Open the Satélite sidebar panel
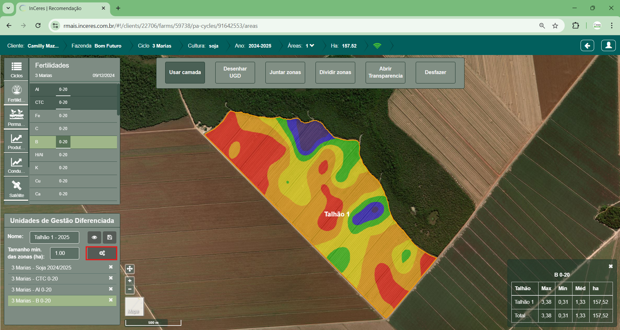The image size is (620, 330). pyautogui.click(x=16, y=189)
